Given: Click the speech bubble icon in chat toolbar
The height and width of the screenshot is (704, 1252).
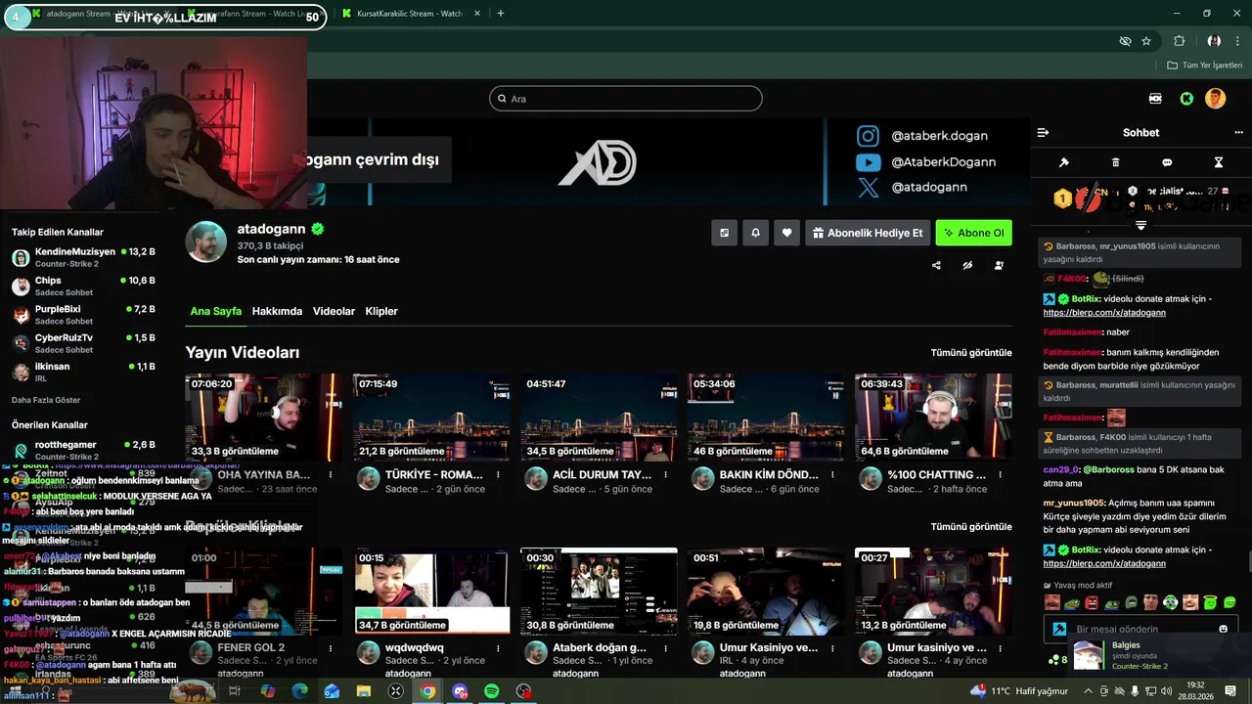Looking at the screenshot, I should [1167, 162].
